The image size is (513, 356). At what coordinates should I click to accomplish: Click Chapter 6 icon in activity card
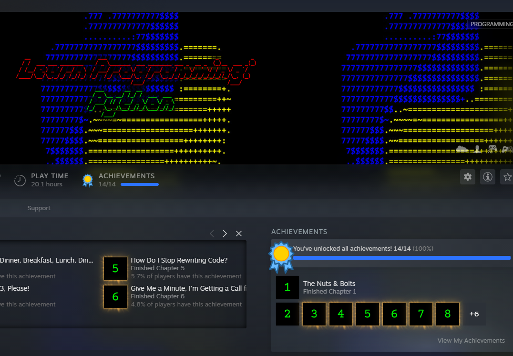coord(115,297)
